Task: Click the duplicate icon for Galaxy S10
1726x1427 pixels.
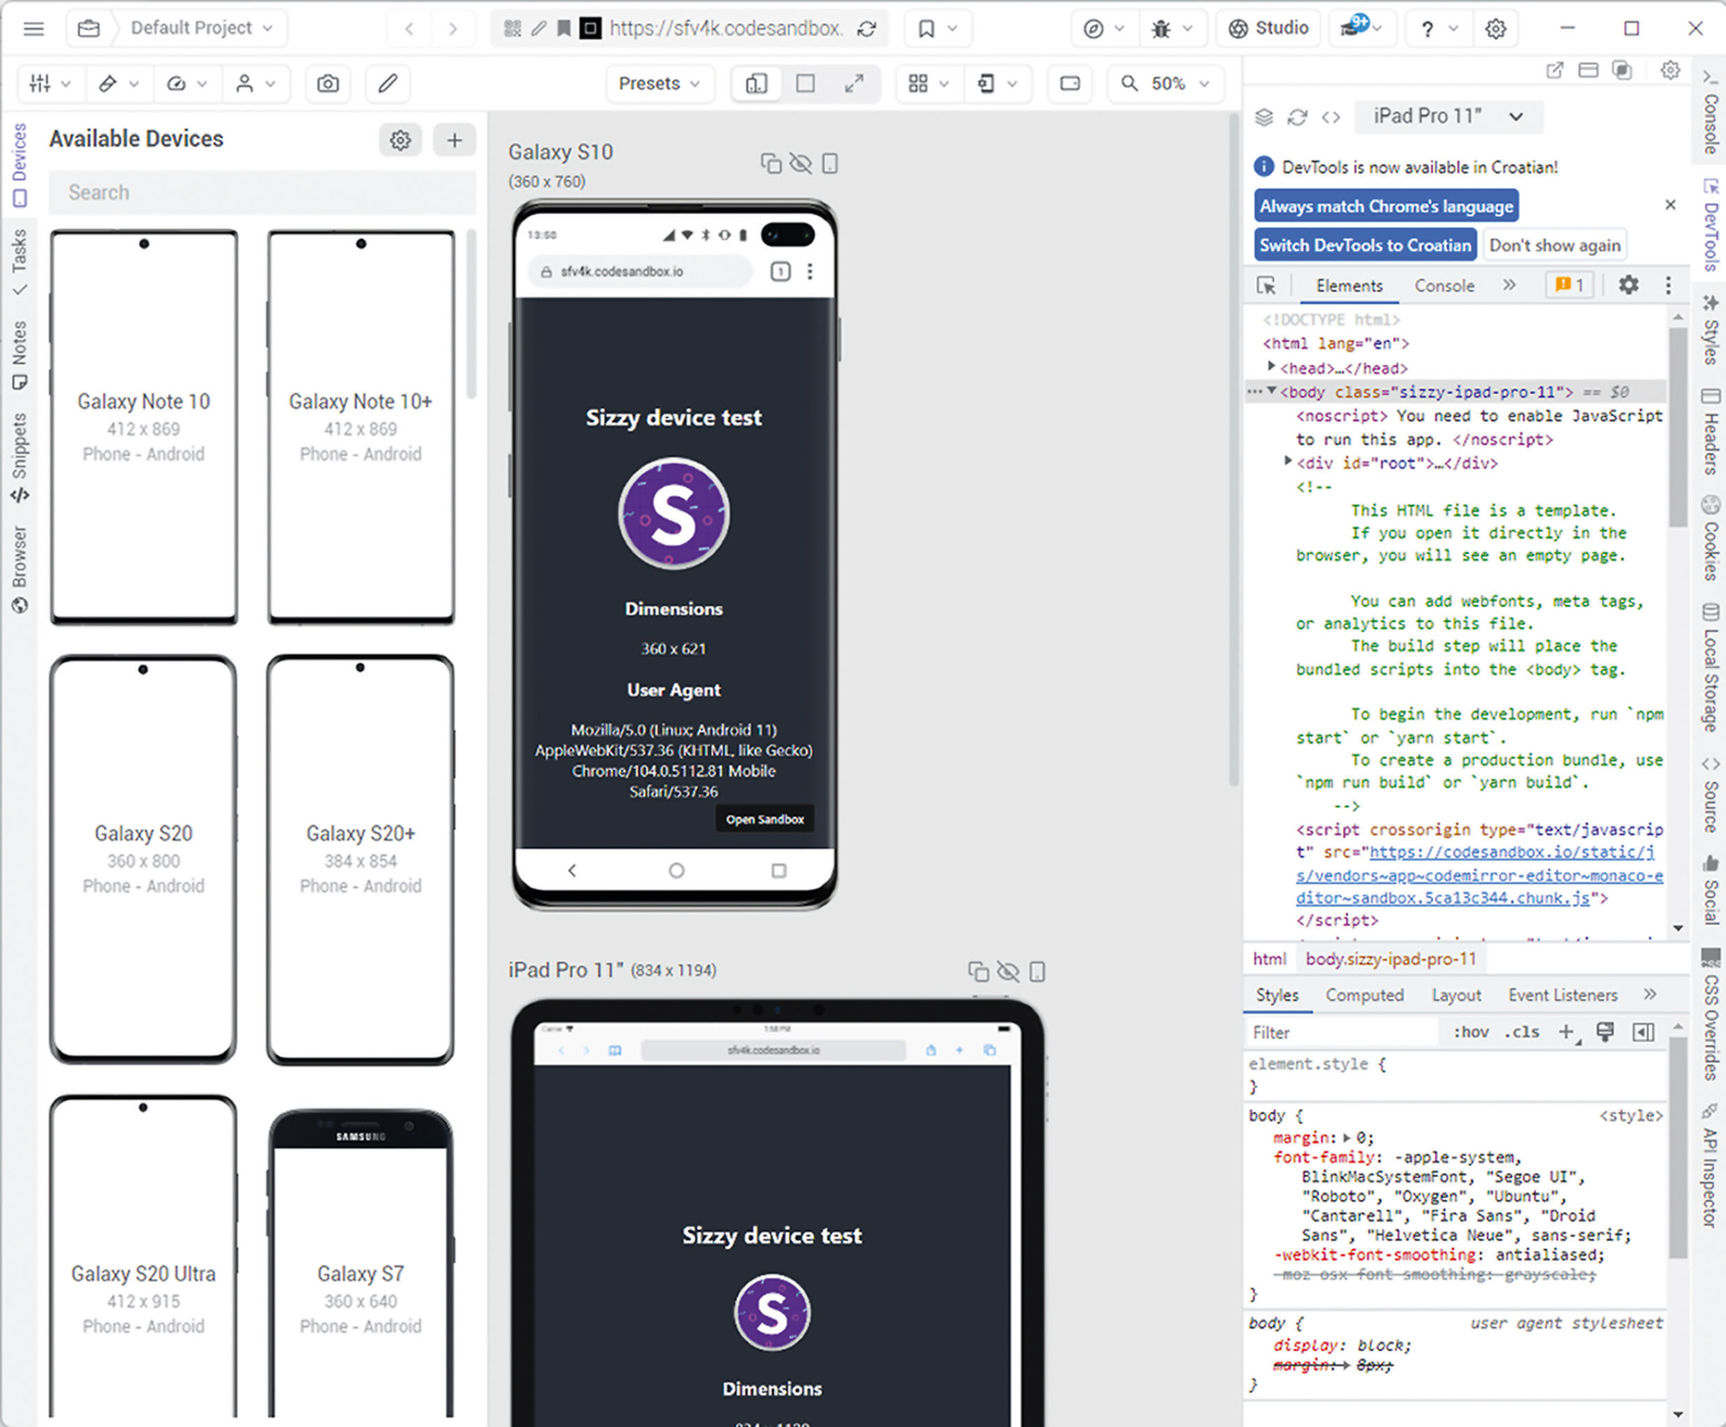Action: (770, 164)
